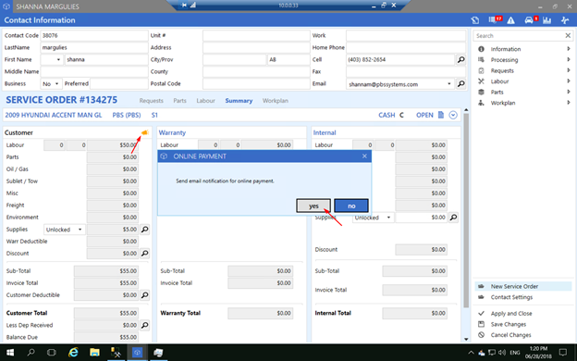Screen dimensions: 577x361
Task: Click the summary vertical scrollbar
Action: click(466, 210)
